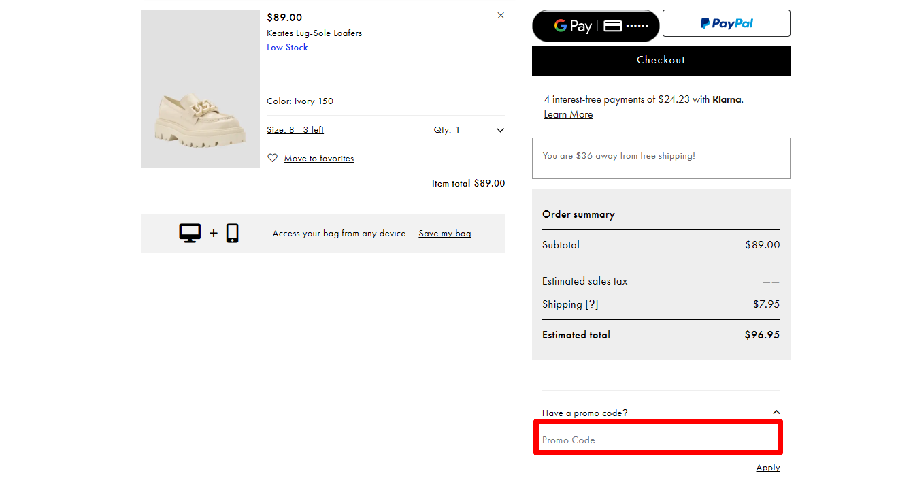Click the Estimated total $96.95 amount
Image resolution: width=913 pixels, height=482 pixels.
click(x=762, y=335)
